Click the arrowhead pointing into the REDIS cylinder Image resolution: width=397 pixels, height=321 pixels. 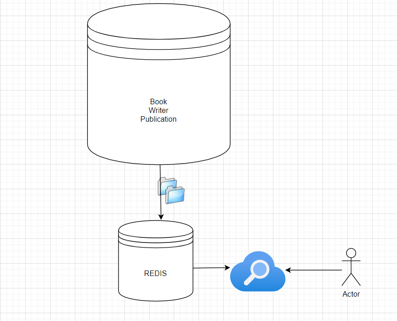[x=161, y=218]
